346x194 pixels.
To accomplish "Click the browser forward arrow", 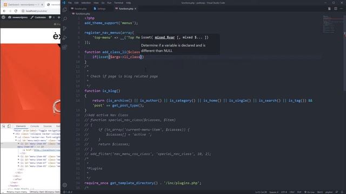I will [10, 11].
